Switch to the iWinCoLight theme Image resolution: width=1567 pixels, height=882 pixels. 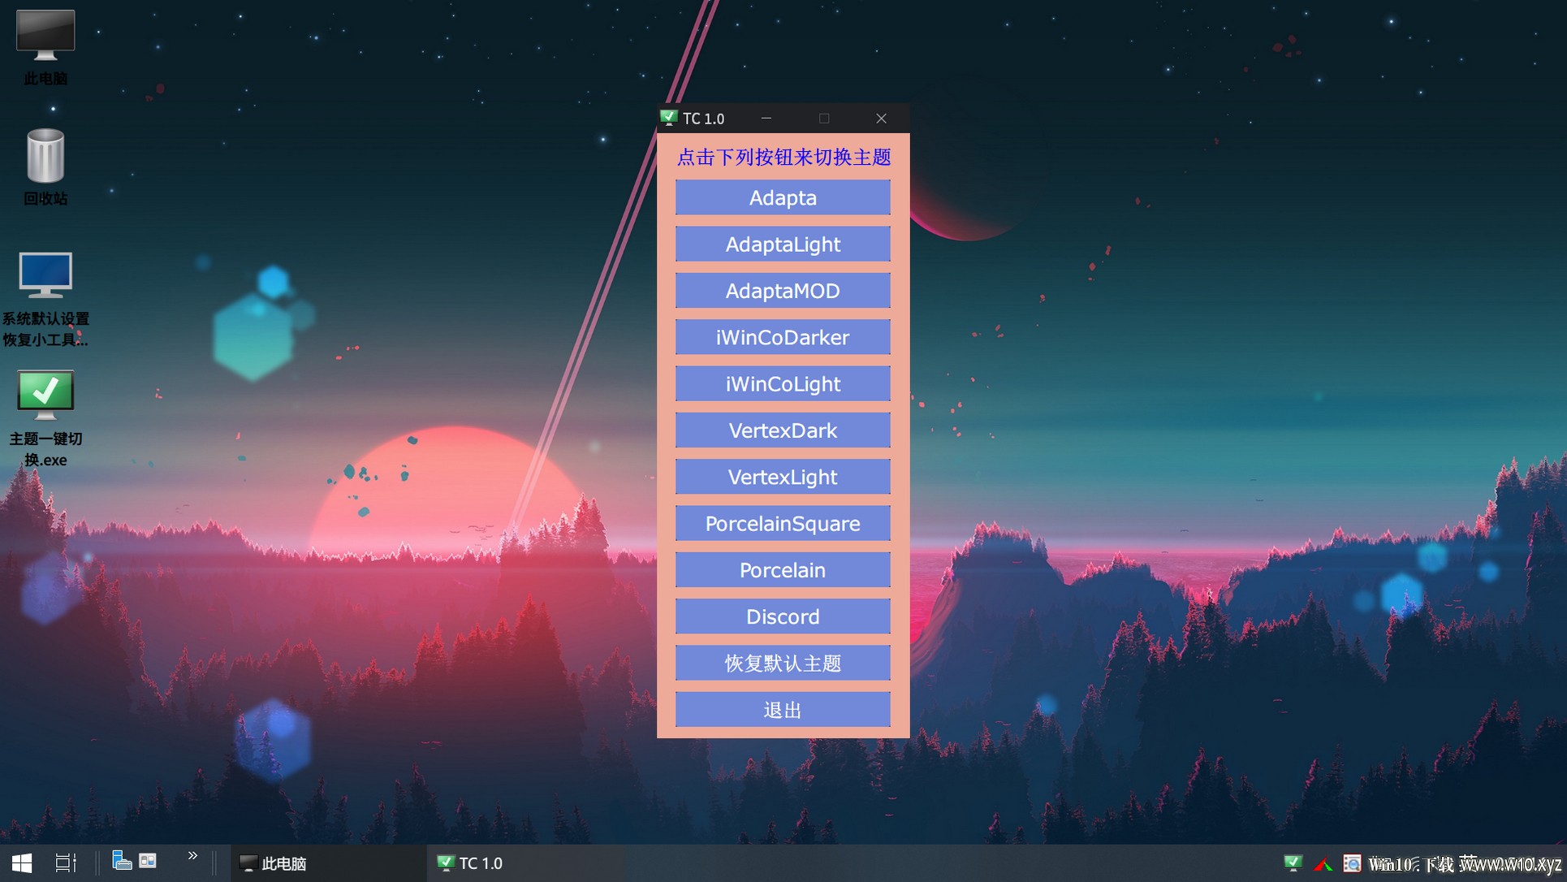(x=783, y=383)
